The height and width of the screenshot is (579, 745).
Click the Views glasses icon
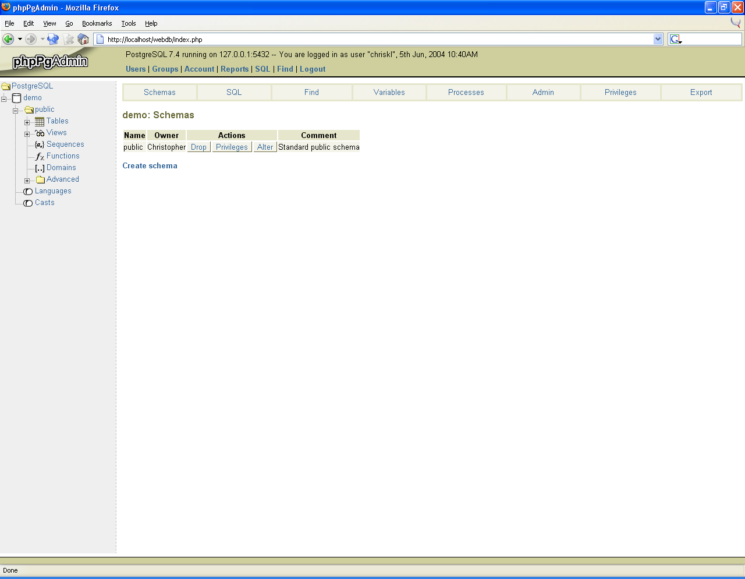[40, 133]
